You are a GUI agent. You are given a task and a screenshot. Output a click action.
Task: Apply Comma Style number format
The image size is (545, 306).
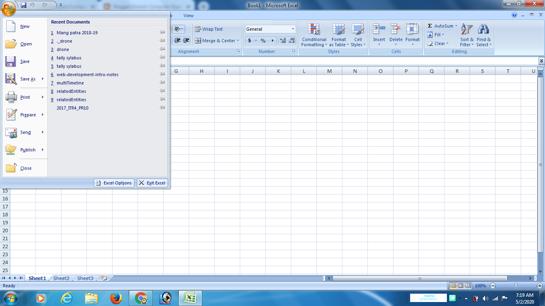[x=272, y=41]
